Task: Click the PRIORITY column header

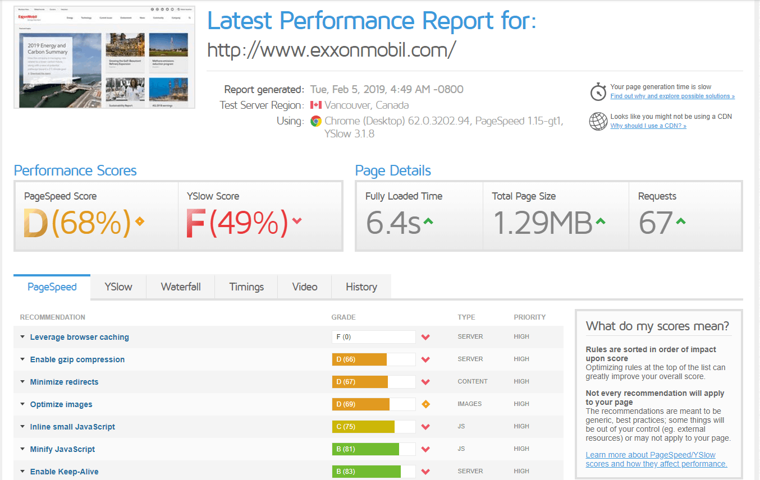Action: click(x=530, y=317)
